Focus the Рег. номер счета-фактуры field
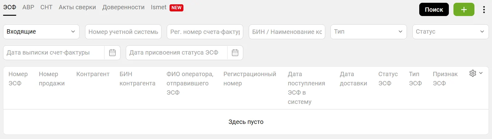 (205, 32)
